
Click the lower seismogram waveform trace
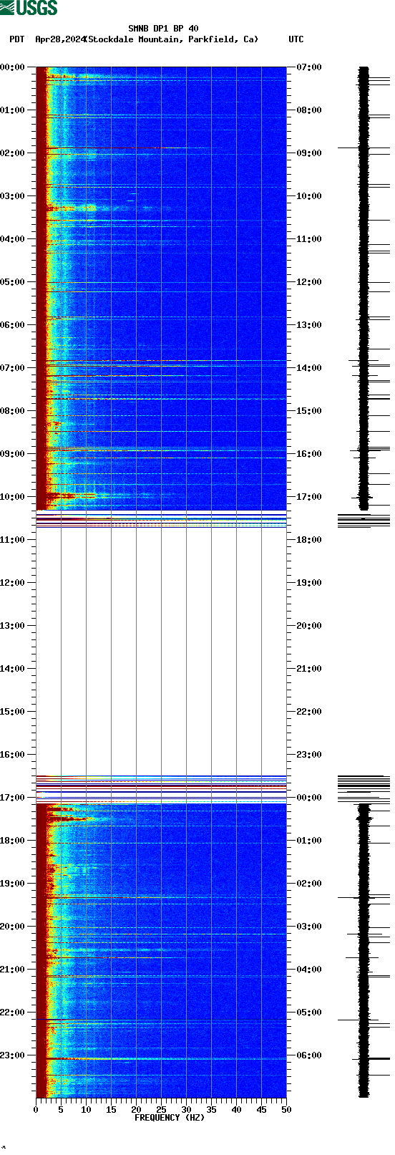[x=364, y=950]
